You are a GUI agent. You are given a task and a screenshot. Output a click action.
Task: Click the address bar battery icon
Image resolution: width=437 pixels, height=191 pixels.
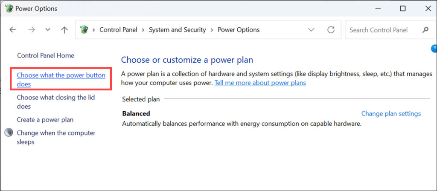pos(84,30)
